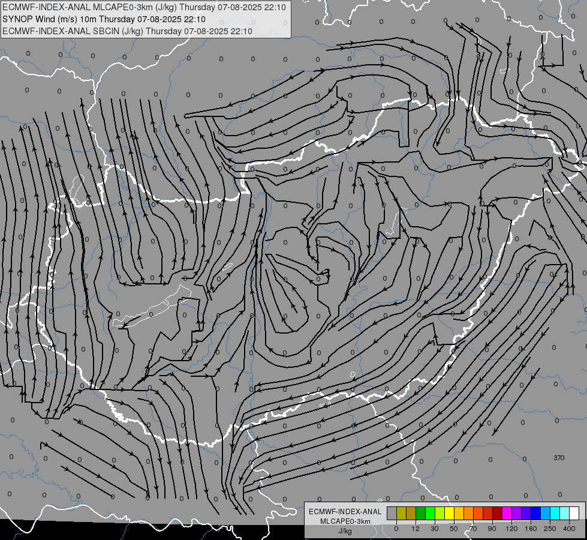
Task: Click the legend value label 12
Action: click(x=416, y=529)
